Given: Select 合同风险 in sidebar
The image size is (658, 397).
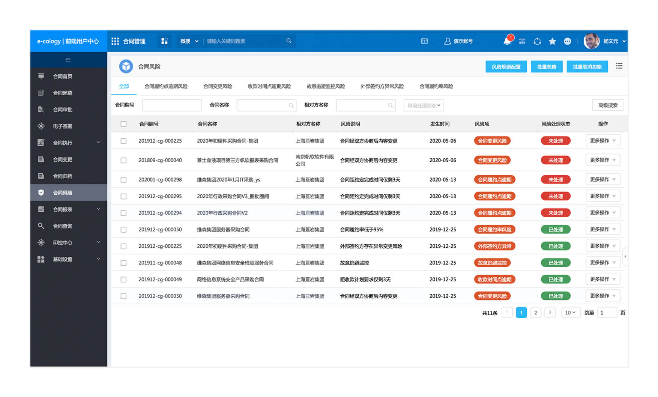Looking at the screenshot, I should (x=69, y=192).
